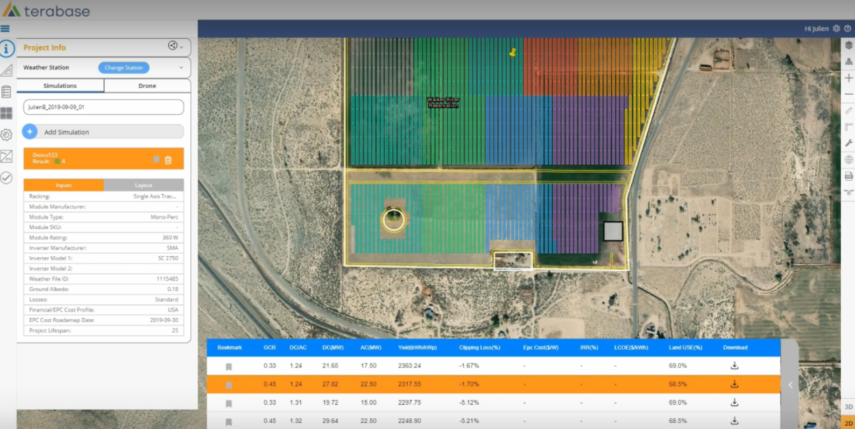The image size is (855, 429).
Task: Zoom in the map with plus icon
Action: (849, 78)
